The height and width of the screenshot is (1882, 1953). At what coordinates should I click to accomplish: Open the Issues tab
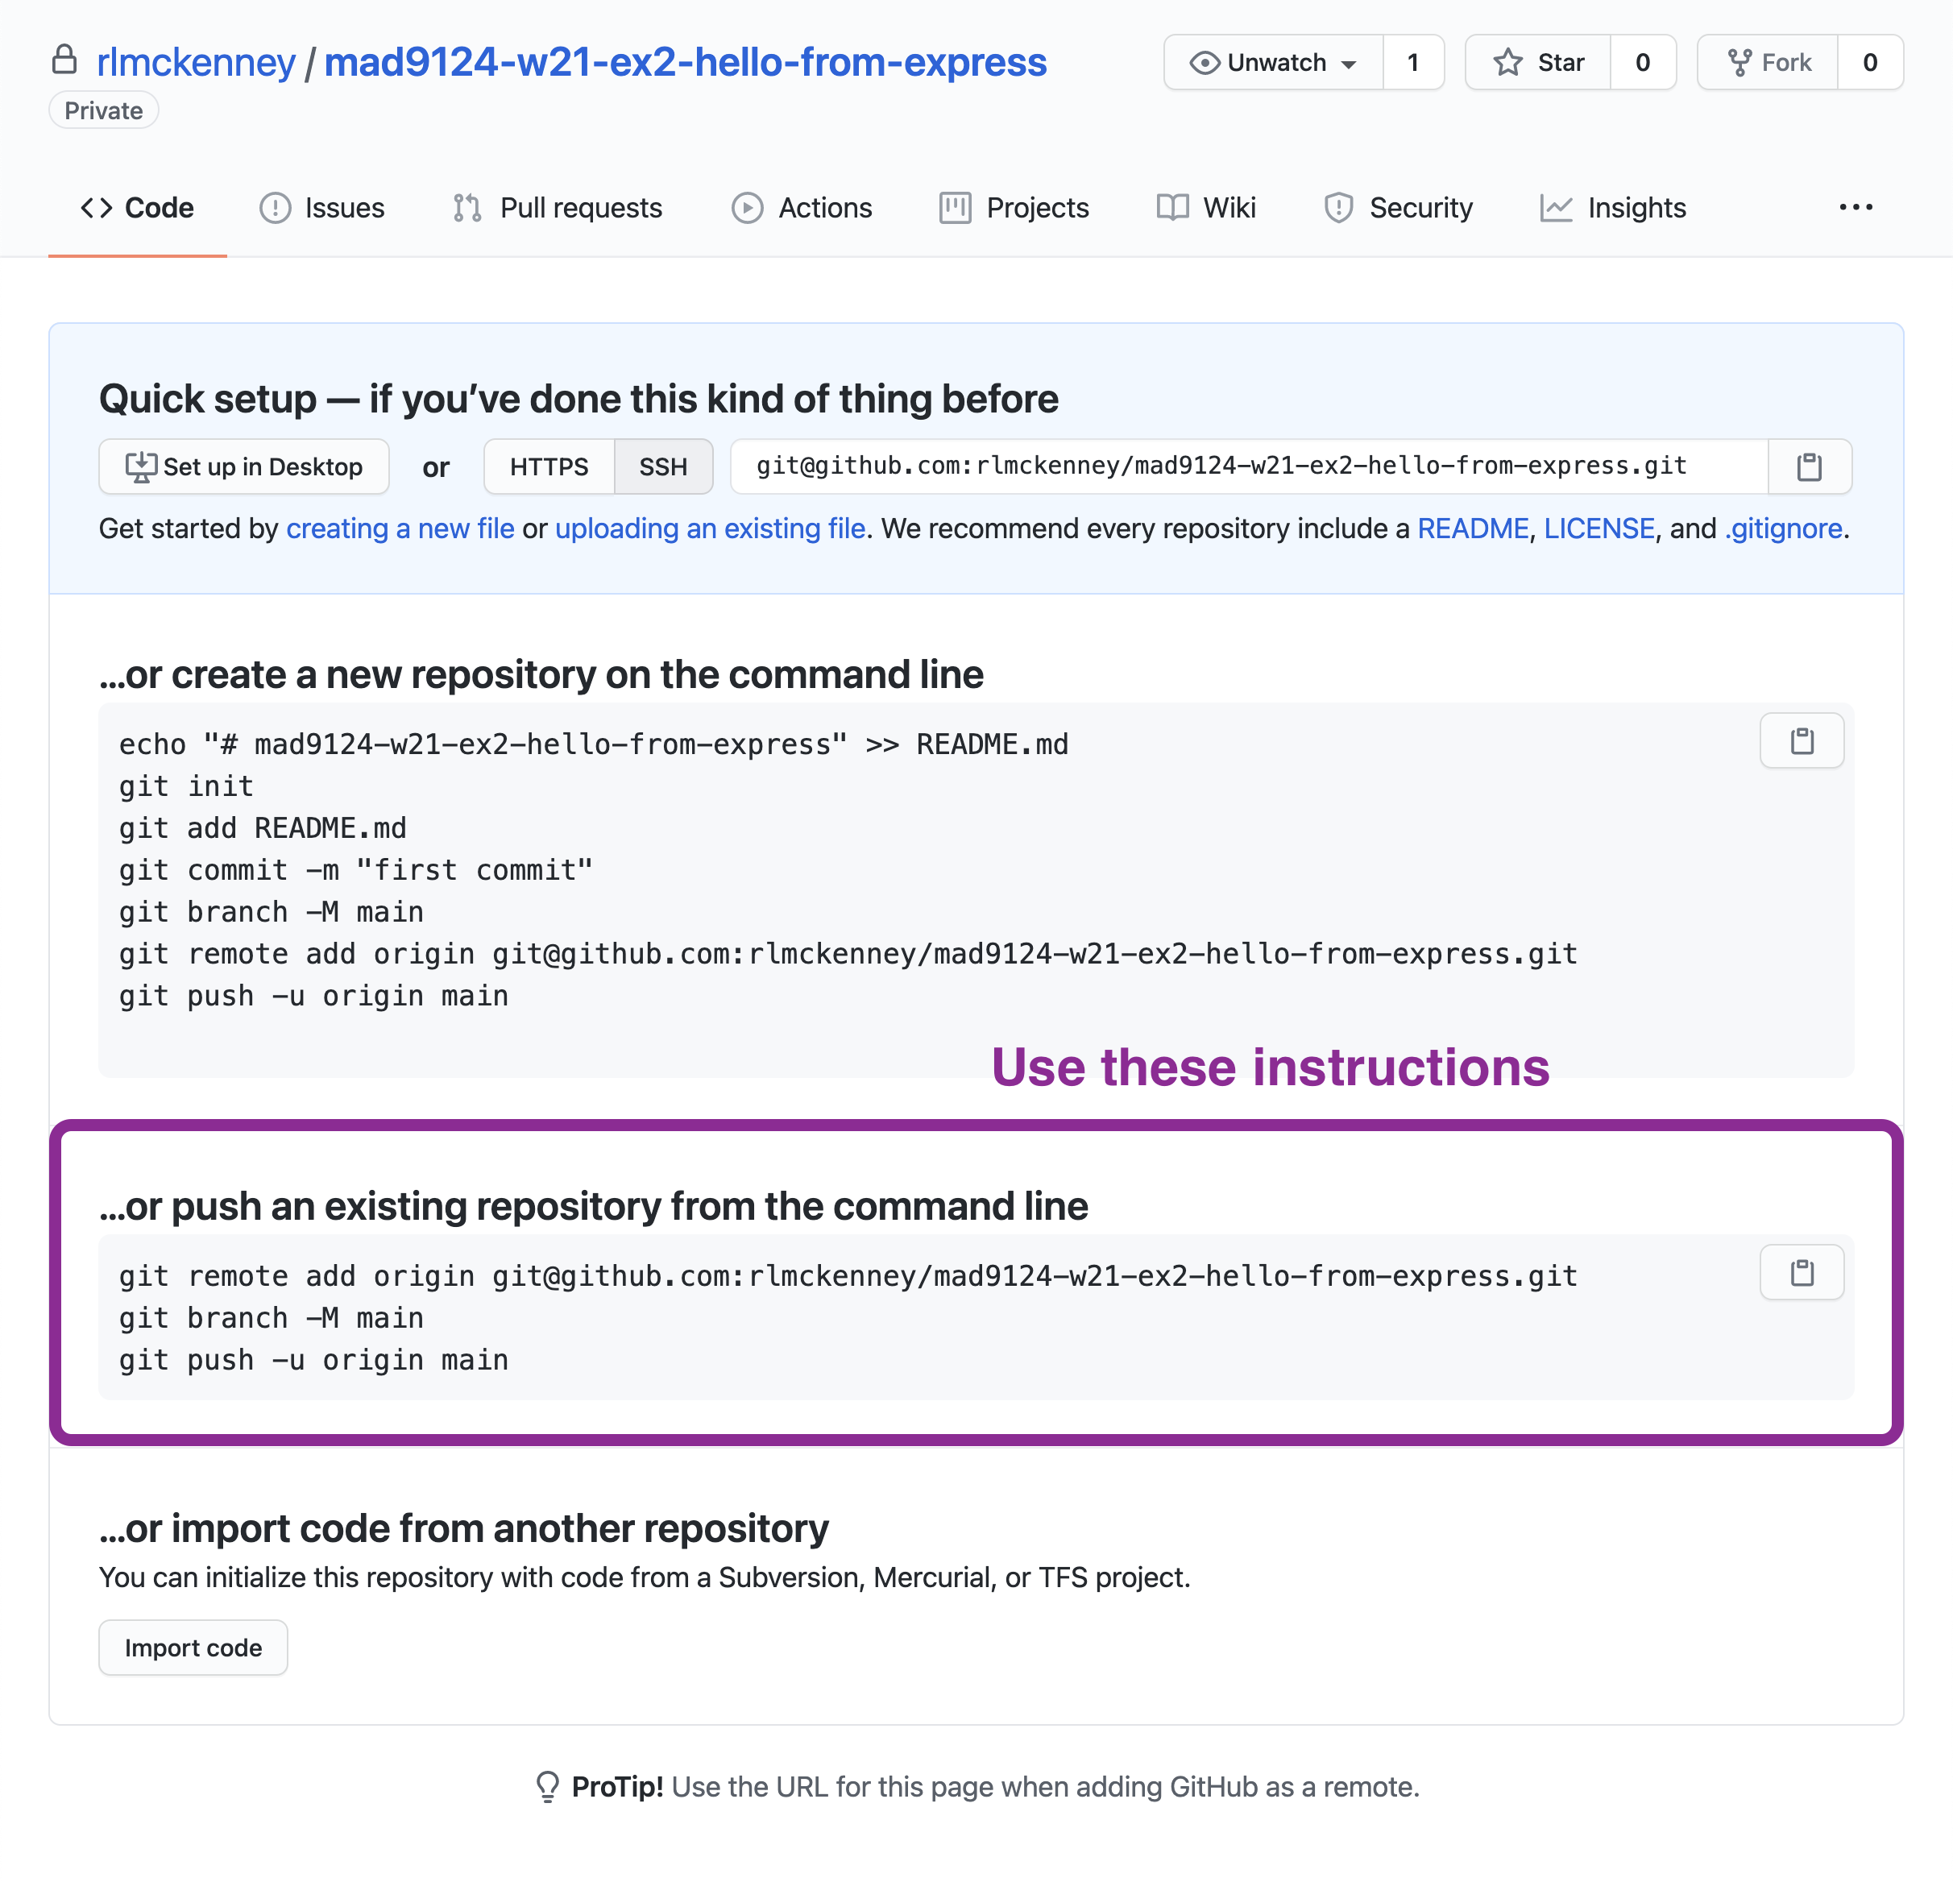click(x=321, y=207)
